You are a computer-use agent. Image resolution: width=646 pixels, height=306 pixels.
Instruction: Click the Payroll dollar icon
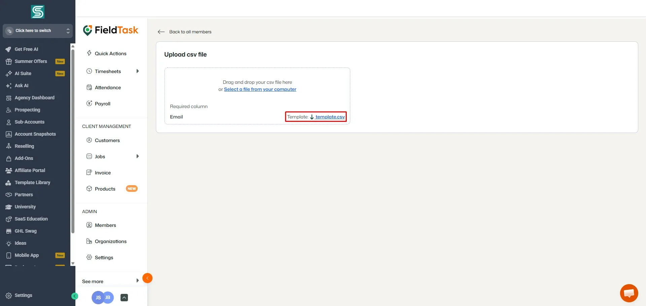89,103
